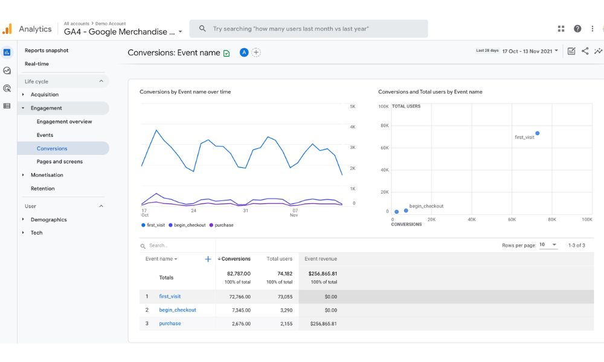
Task: Sort by the Total users column header
Action: (279, 259)
